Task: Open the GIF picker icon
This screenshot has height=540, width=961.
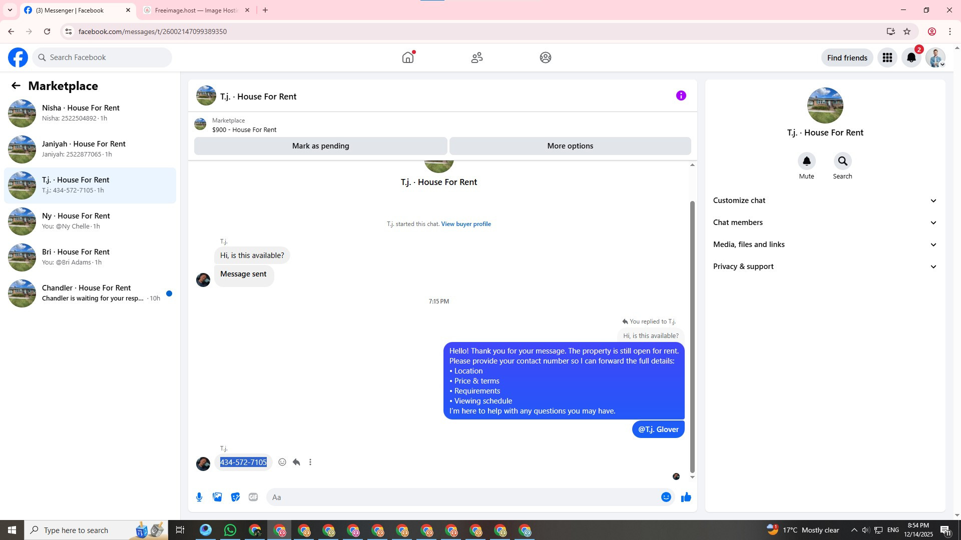Action: point(253,497)
